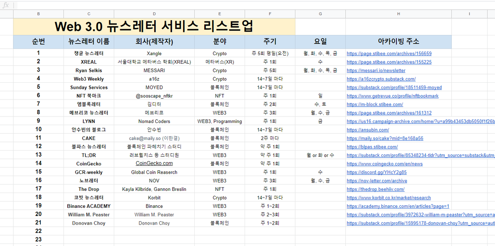Click the 요일 header cell
Image resolution: width=495 pixels, height=246 pixels.
[x=321, y=42]
